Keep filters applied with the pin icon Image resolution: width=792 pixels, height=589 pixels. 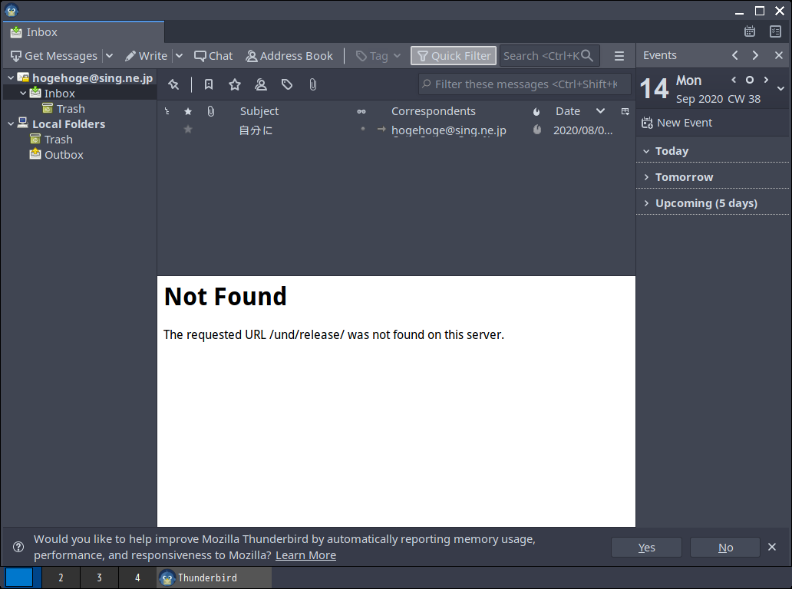(173, 84)
